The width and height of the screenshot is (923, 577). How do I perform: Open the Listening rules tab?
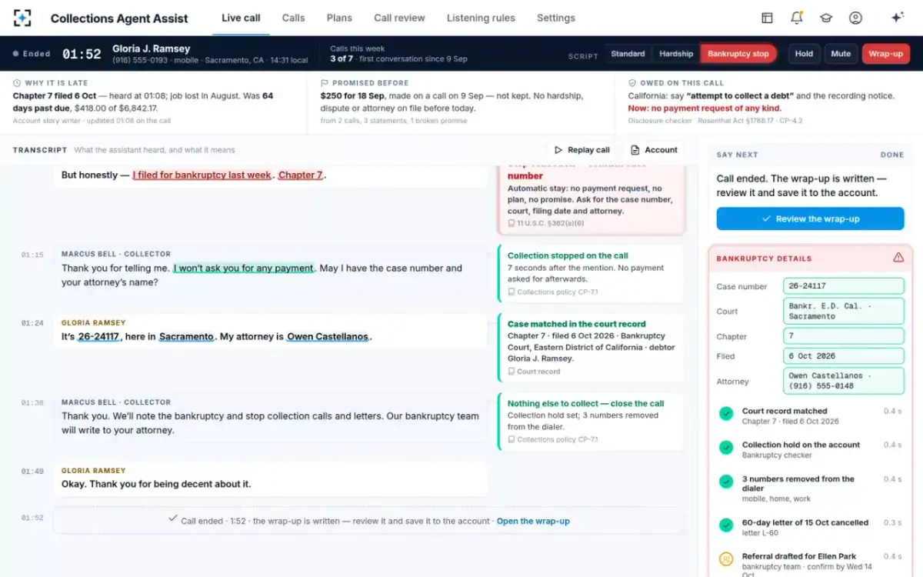coord(481,18)
